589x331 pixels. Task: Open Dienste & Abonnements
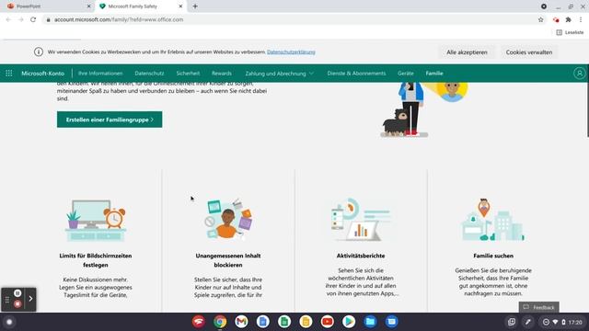(356, 74)
